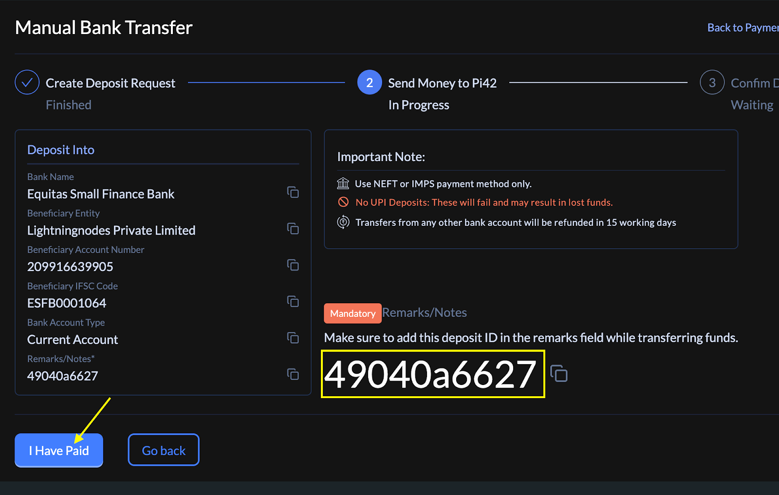
Task: Select step 2 circle for Send Money to Pi42
Action: pos(370,82)
